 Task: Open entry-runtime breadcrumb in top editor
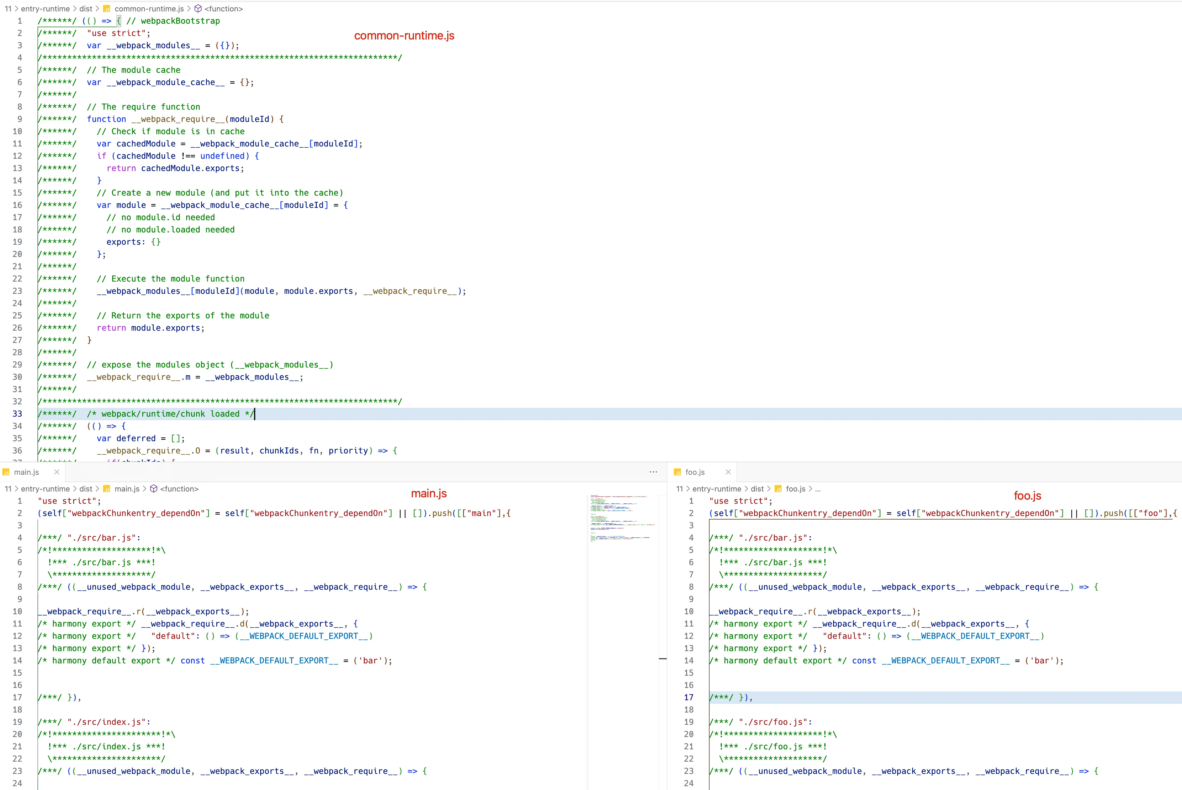point(45,8)
